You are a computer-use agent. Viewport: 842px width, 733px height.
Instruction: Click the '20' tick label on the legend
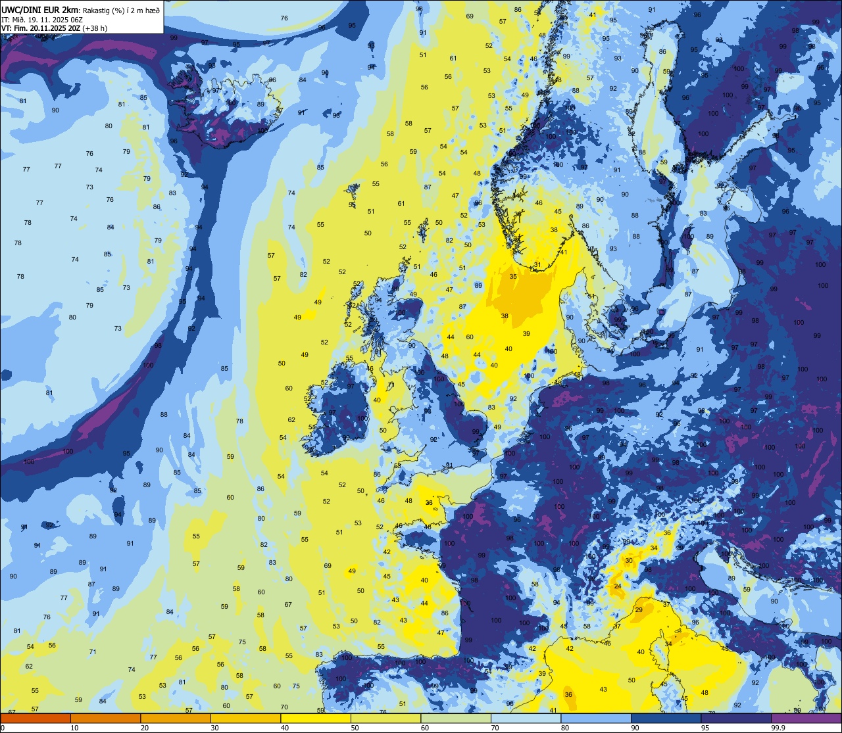pyautogui.click(x=145, y=727)
